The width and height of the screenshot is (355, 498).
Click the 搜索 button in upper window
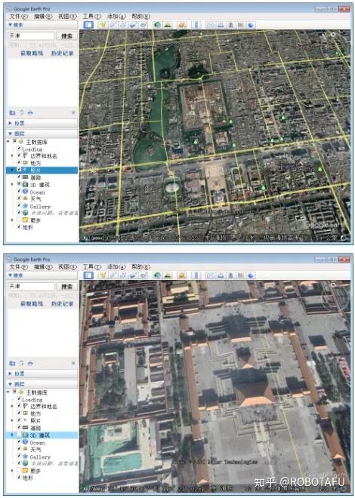click(x=66, y=36)
